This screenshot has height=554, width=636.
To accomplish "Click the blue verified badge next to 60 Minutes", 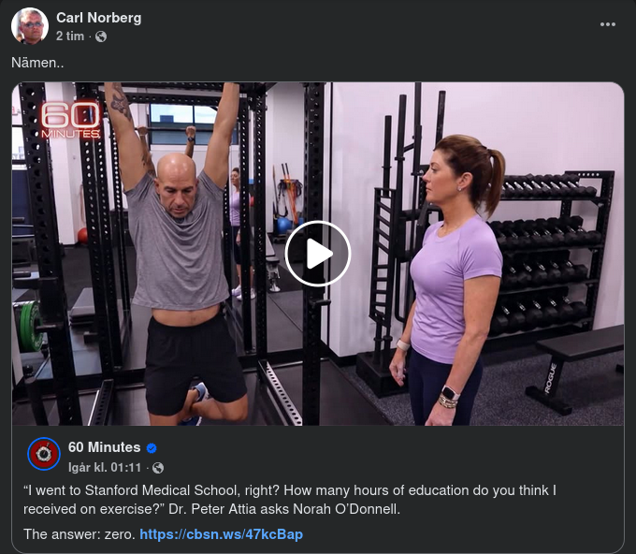I will (152, 448).
